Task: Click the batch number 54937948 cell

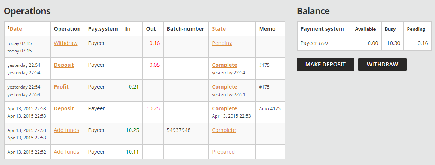Action: coord(178,130)
